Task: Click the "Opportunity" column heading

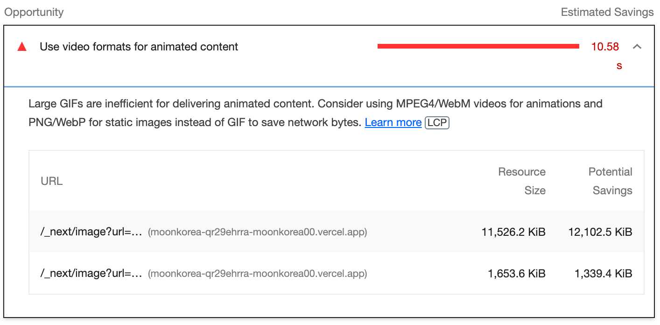Action: pyautogui.click(x=34, y=12)
